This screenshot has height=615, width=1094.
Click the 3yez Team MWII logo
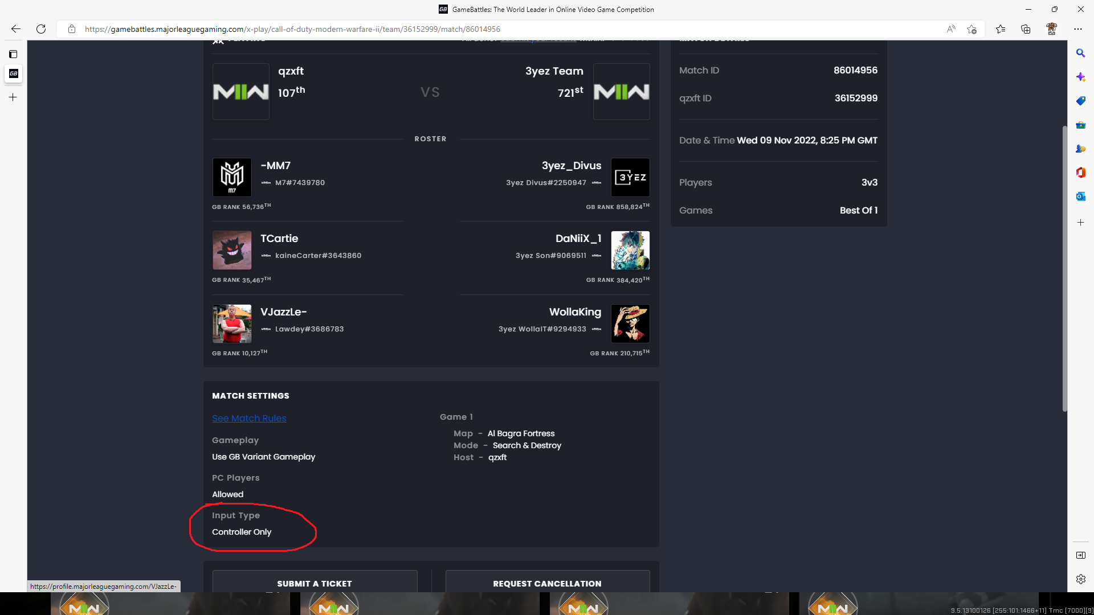click(621, 92)
